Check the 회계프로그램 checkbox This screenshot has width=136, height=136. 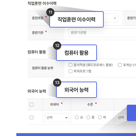click(x=70, y=71)
